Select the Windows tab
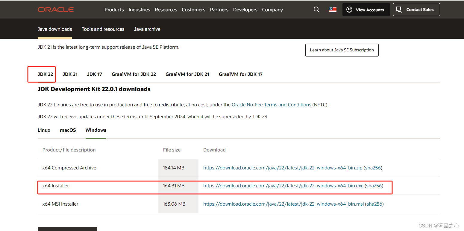This screenshot has width=464, height=231. click(96, 130)
